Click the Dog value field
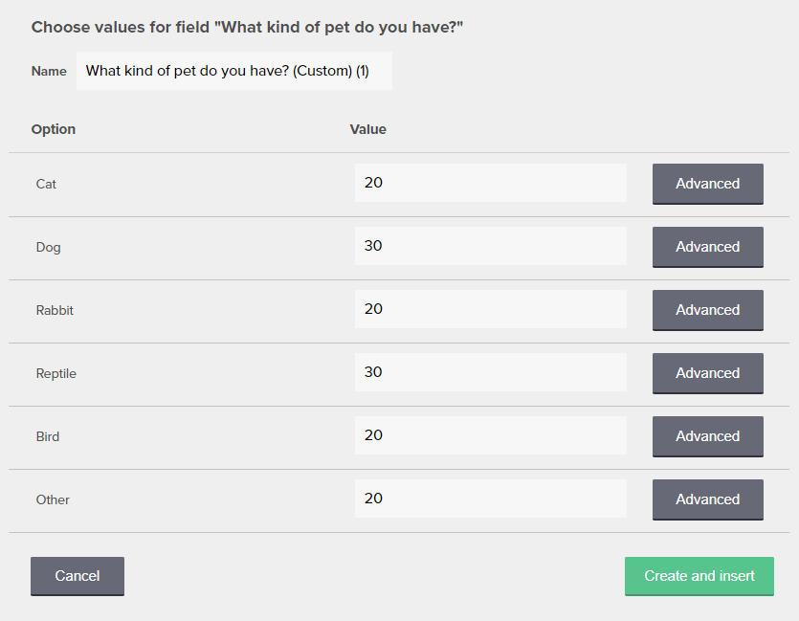 pyautogui.click(x=490, y=246)
